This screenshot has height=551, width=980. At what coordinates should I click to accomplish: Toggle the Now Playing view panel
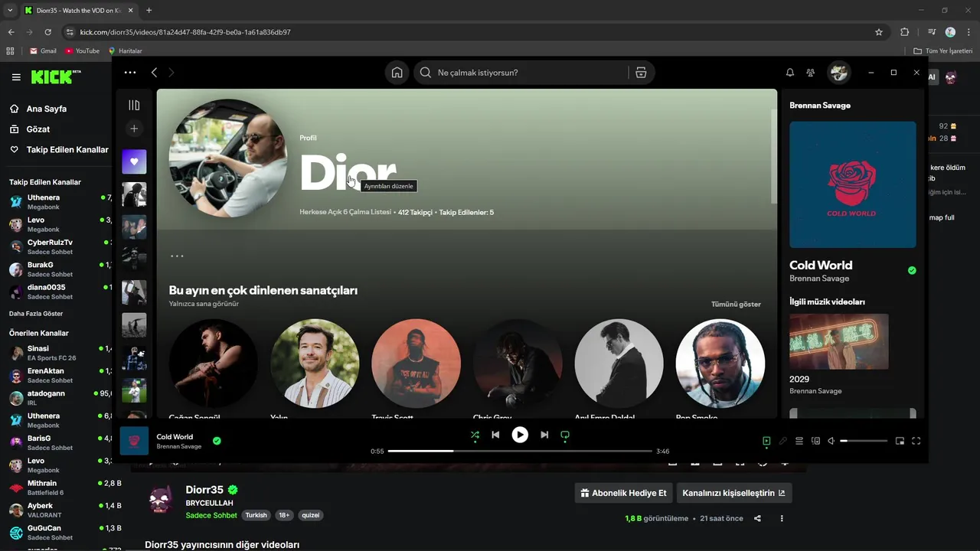pyautogui.click(x=766, y=441)
